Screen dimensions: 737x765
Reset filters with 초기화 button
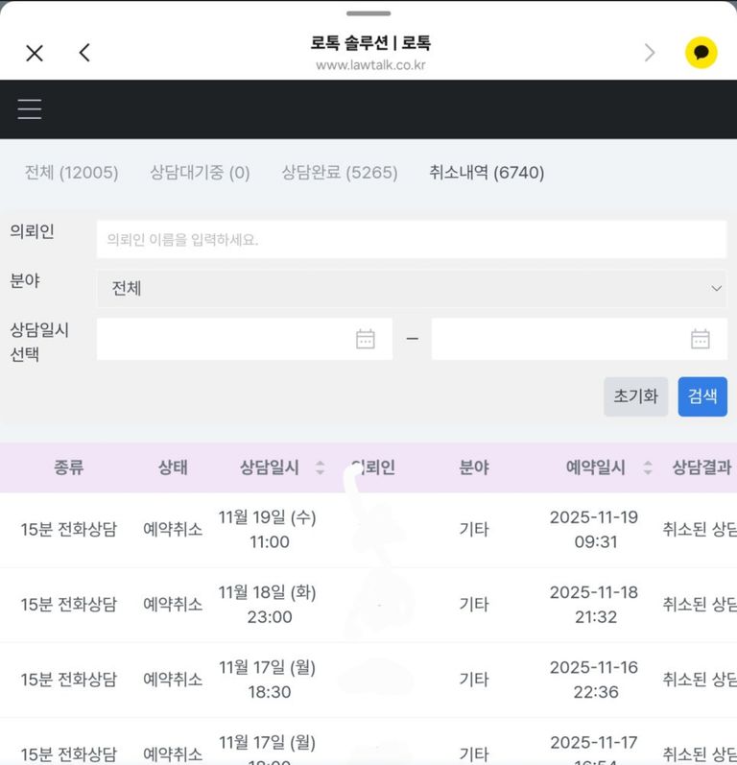[x=635, y=396]
